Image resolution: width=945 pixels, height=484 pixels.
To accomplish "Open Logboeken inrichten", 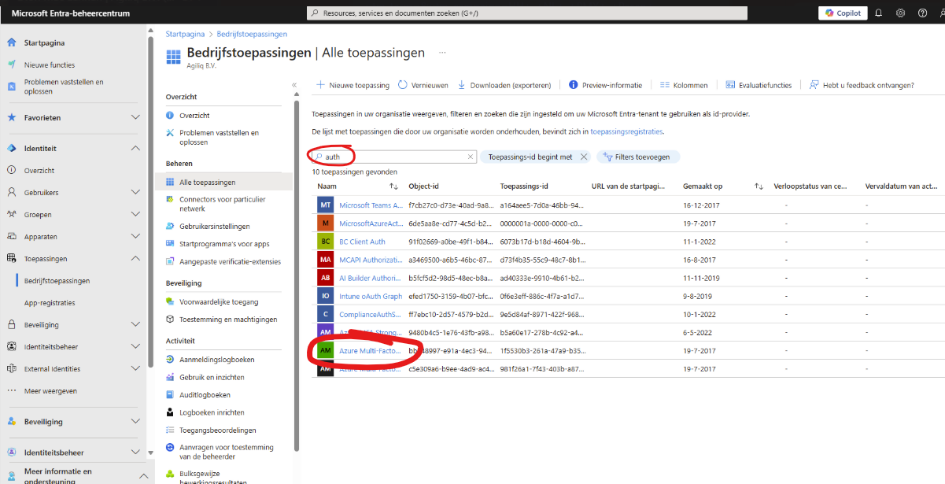I will [211, 412].
